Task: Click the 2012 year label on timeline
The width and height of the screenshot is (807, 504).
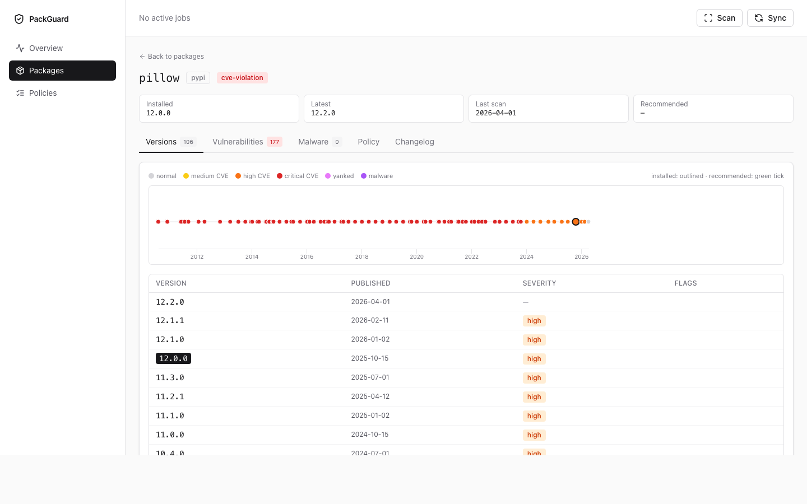Action: [x=197, y=257]
